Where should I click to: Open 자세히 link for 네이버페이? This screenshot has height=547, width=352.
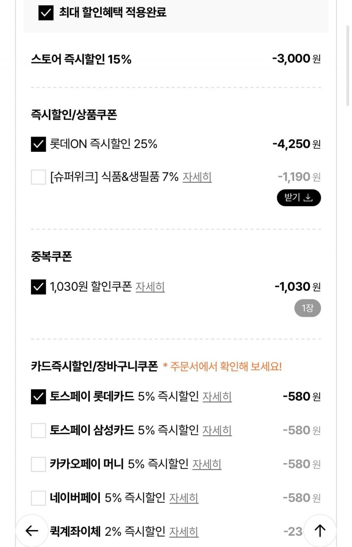pyautogui.click(x=183, y=498)
